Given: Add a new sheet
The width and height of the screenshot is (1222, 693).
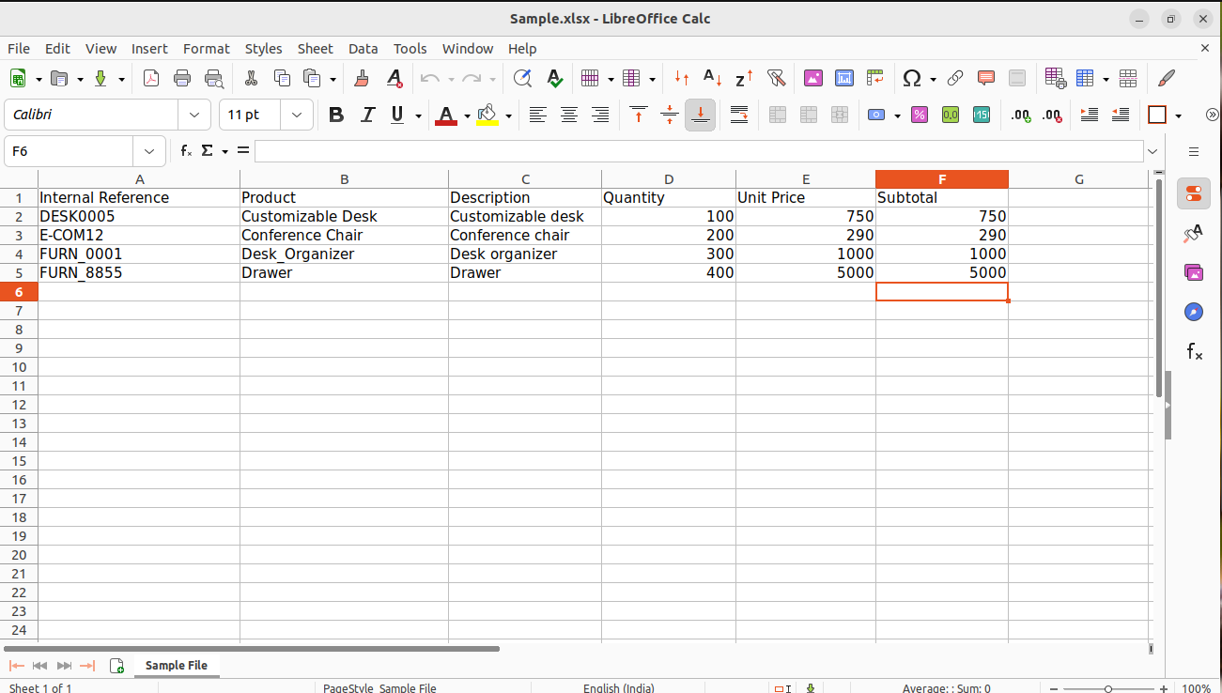Looking at the screenshot, I should point(116,665).
